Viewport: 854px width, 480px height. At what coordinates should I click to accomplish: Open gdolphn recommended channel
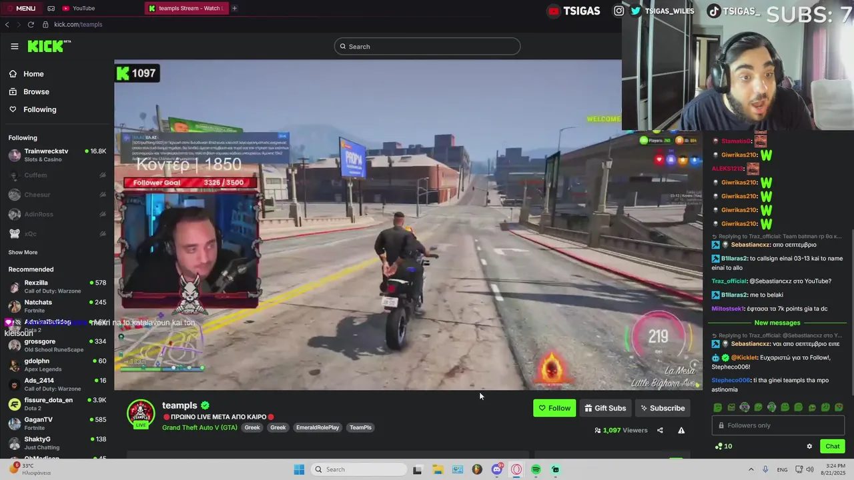coord(57,365)
